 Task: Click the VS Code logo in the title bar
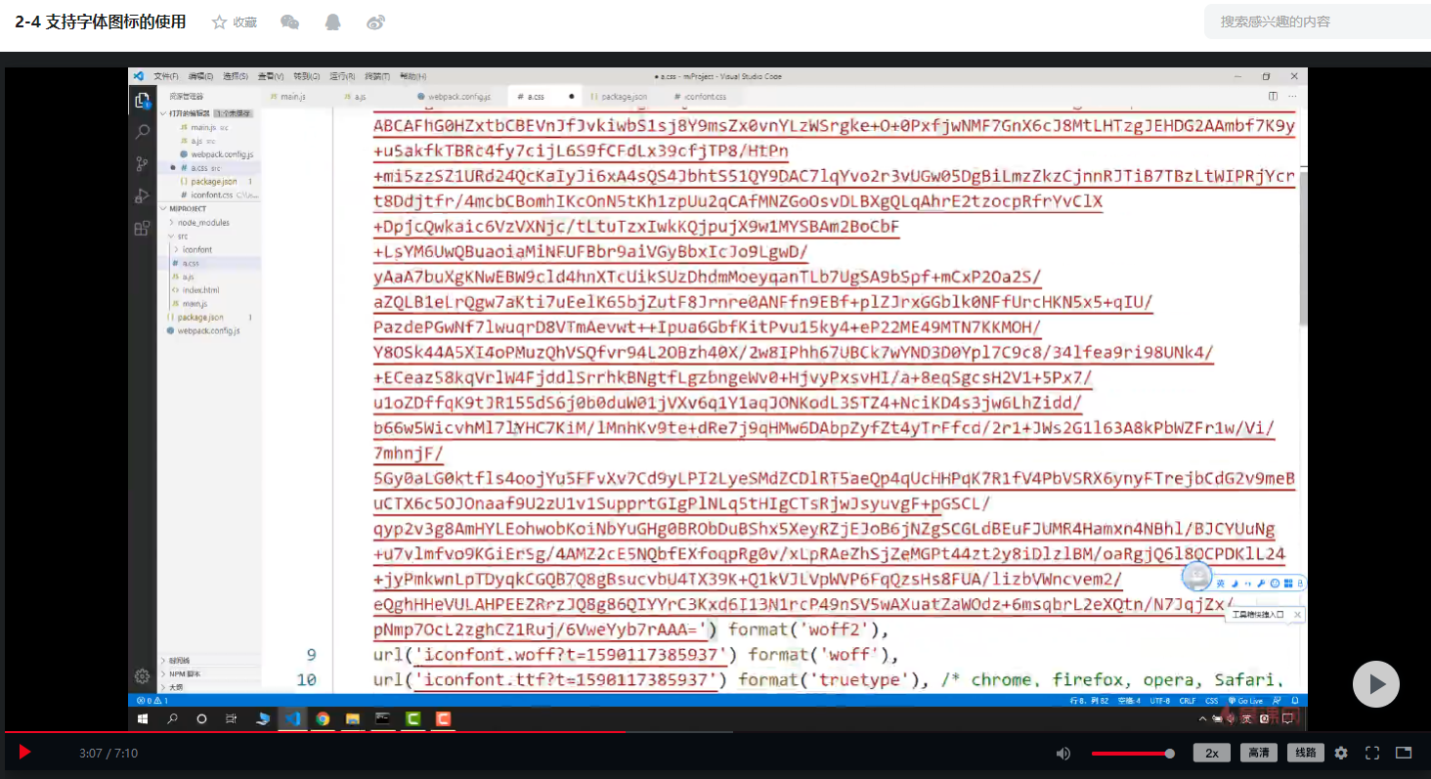[139, 76]
